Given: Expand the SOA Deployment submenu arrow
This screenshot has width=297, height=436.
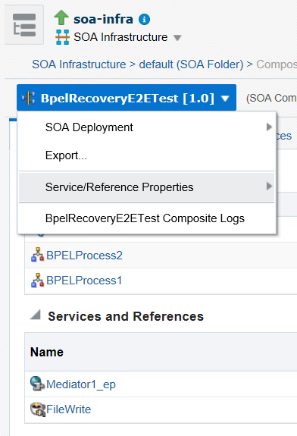Looking at the screenshot, I should click(269, 127).
